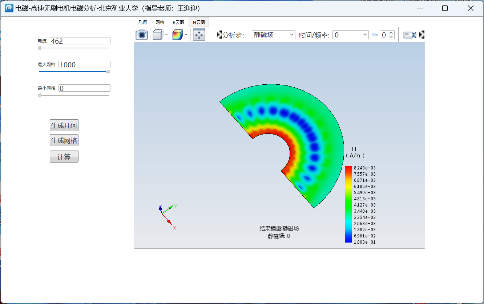This screenshot has height=304, width=484.
Task: Click the H (A/m) legend title
Action: click(355, 152)
